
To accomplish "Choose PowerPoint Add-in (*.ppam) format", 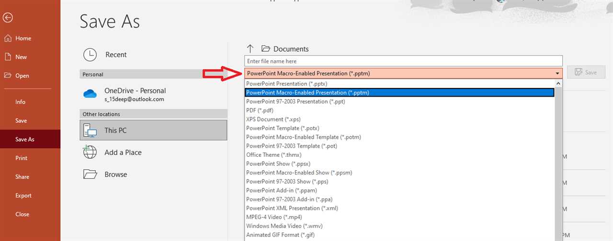I will [x=399, y=190].
